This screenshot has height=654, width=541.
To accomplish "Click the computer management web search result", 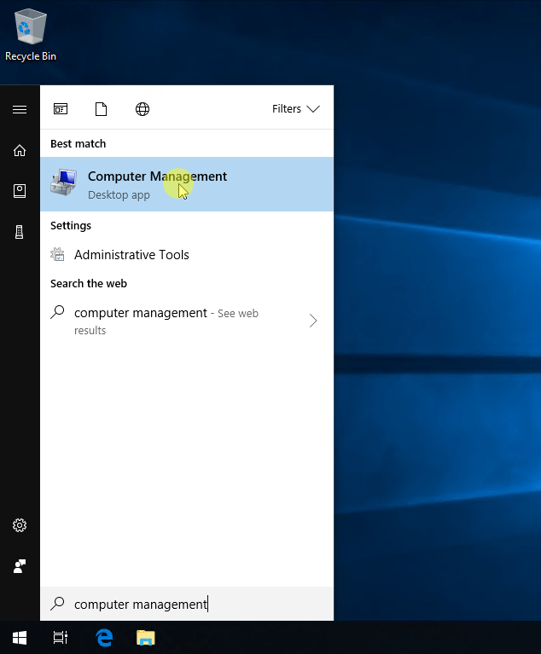I will tap(187, 321).
